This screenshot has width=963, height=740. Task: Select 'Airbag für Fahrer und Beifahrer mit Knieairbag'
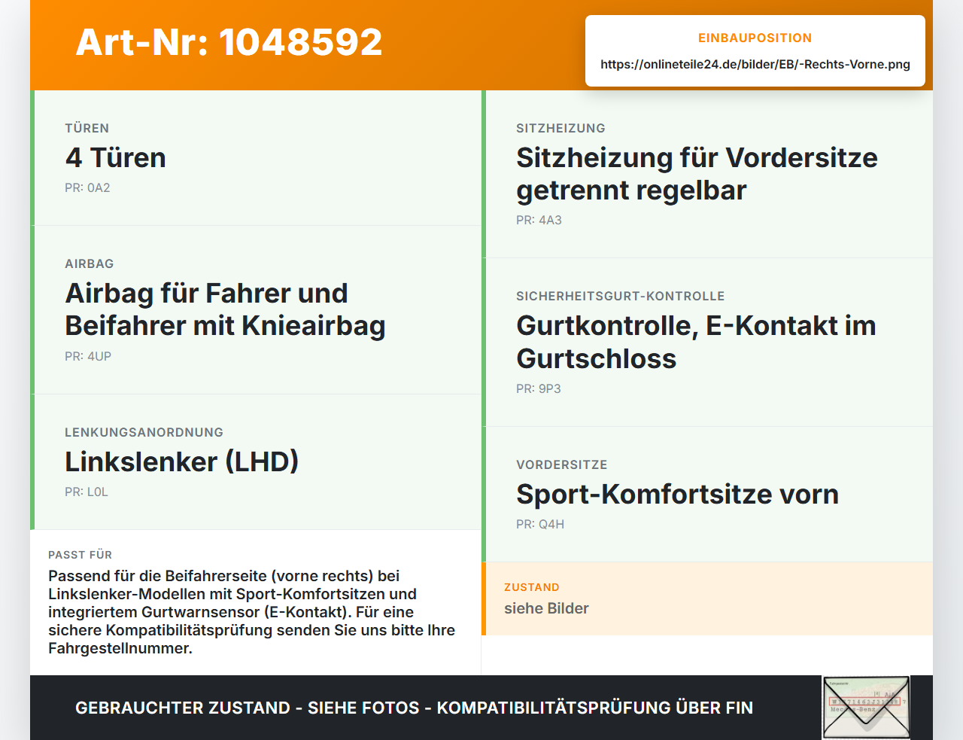[225, 309]
